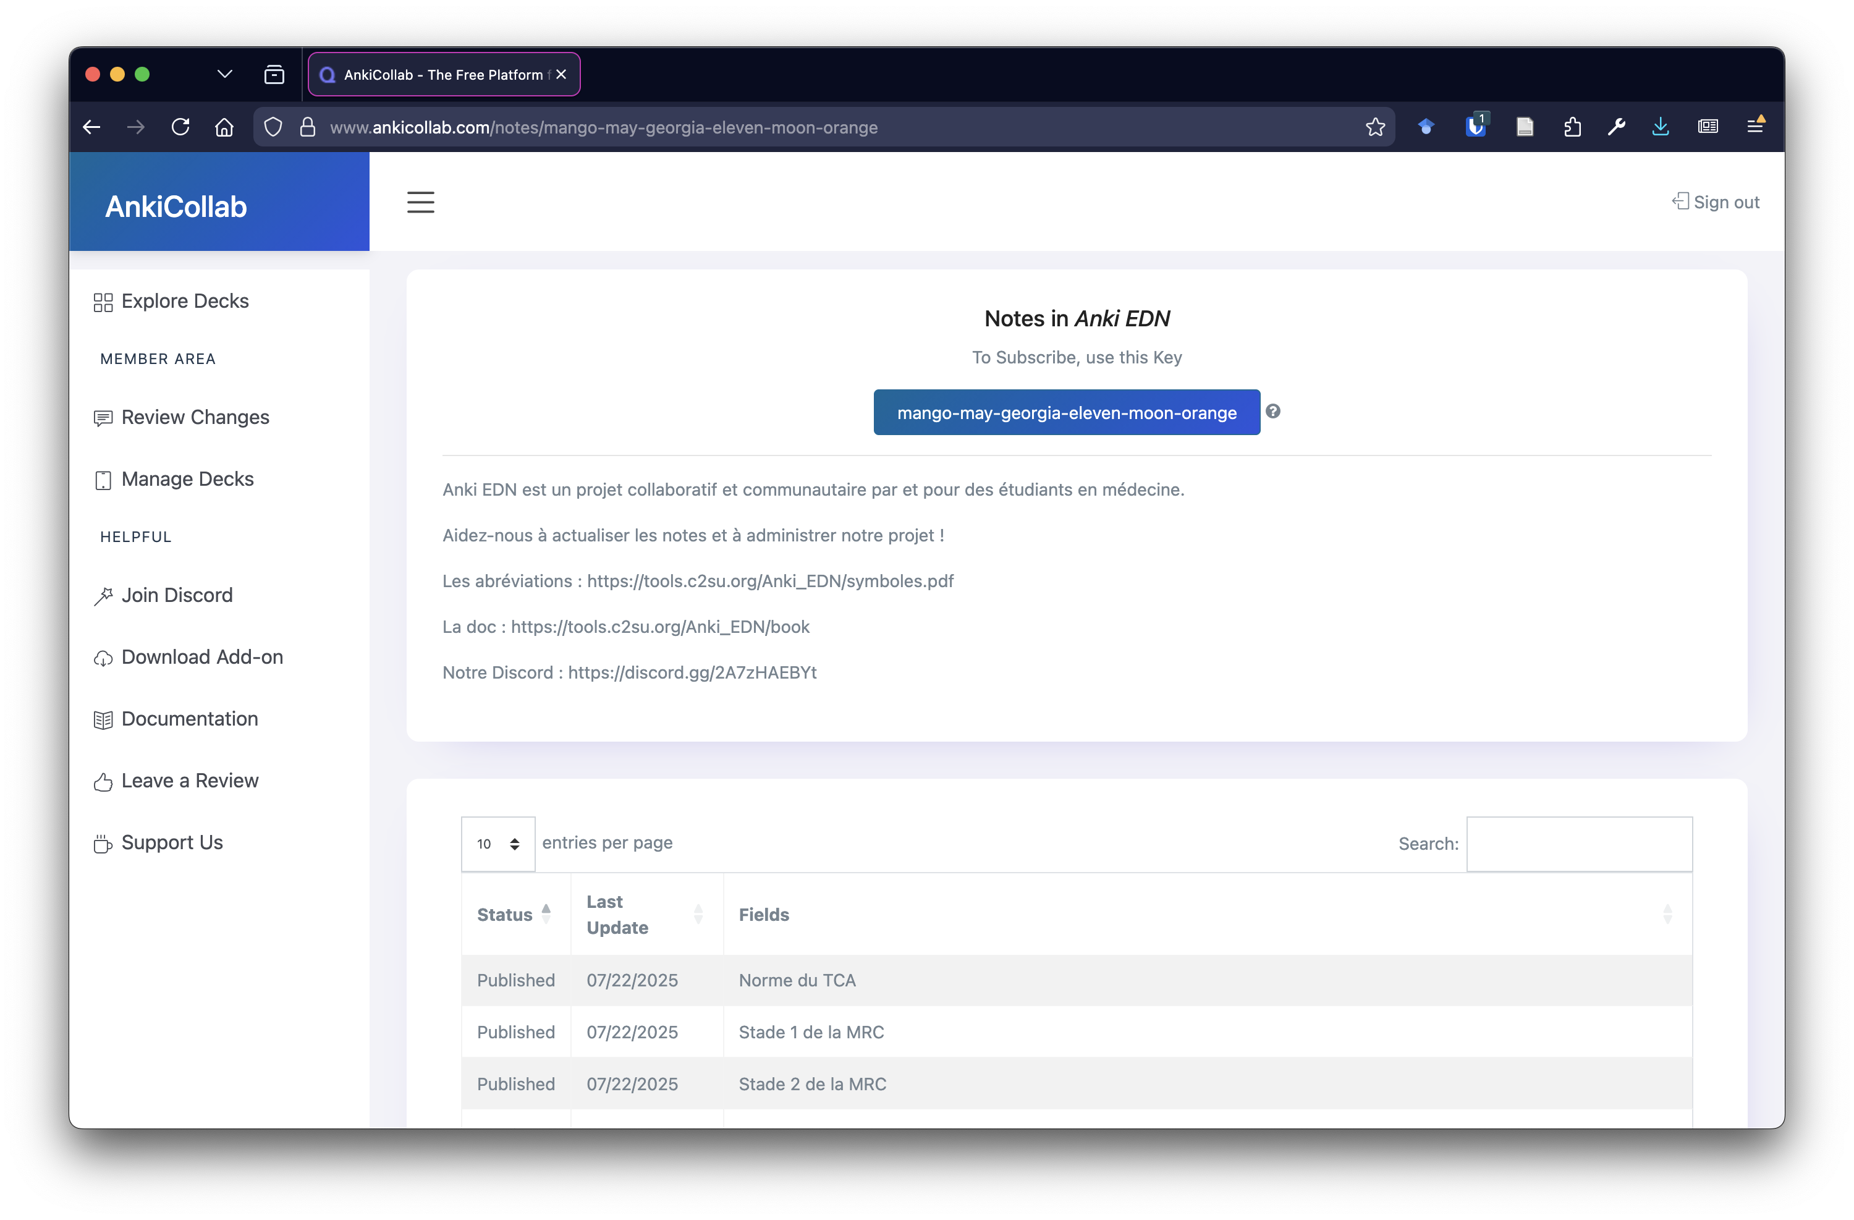Go to browser home page
1854x1220 pixels.
[224, 127]
